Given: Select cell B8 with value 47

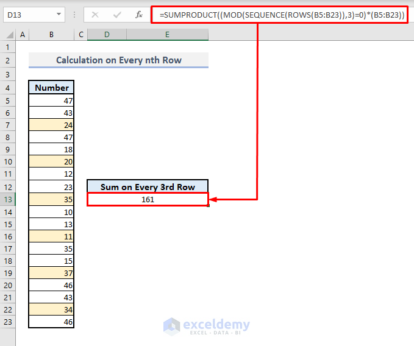Looking at the screenshot, I should [x=51, y=137].
